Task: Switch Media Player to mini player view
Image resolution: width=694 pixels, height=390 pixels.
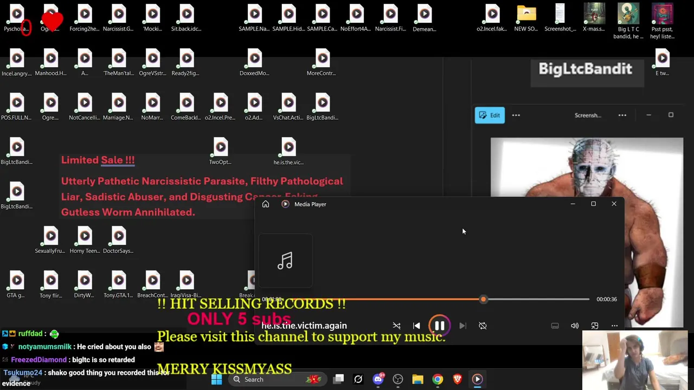Action: click(x=595, y=326)
